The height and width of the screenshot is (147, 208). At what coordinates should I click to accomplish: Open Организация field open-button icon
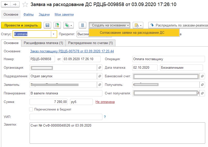click(100, 67)
